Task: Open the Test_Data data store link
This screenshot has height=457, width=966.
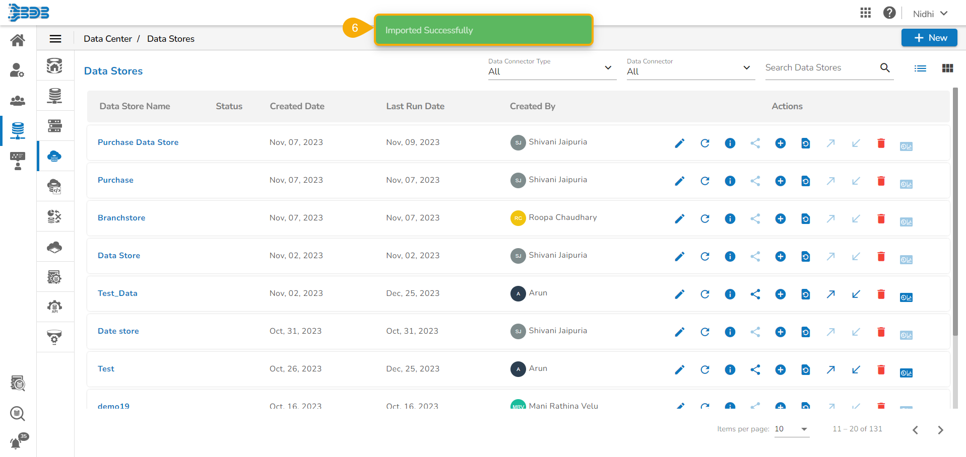Action: click(x=117, y=293)
